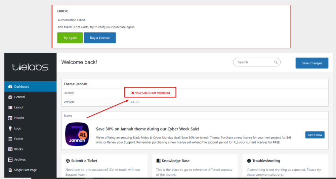Click the Submit a Ticket heading
This screenshot has width=336, height=179.
(x=84, y=161)
